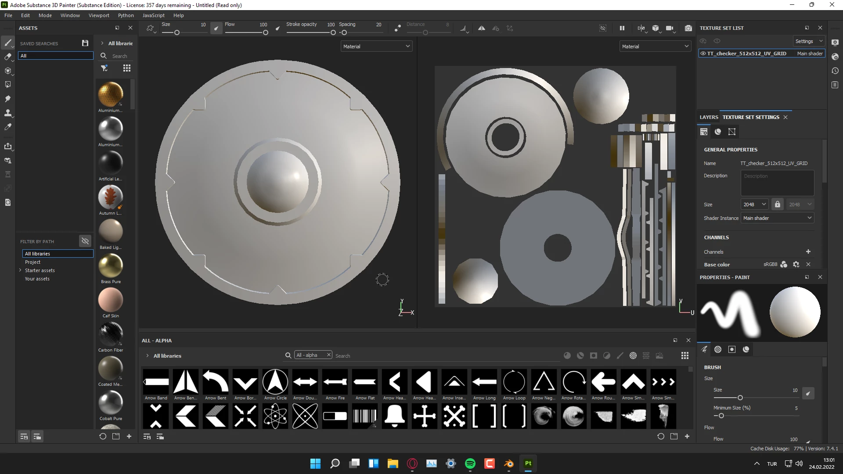Pause engine computation with pause icon
Screen dimensions: 843x474
[x=622, y=28]
